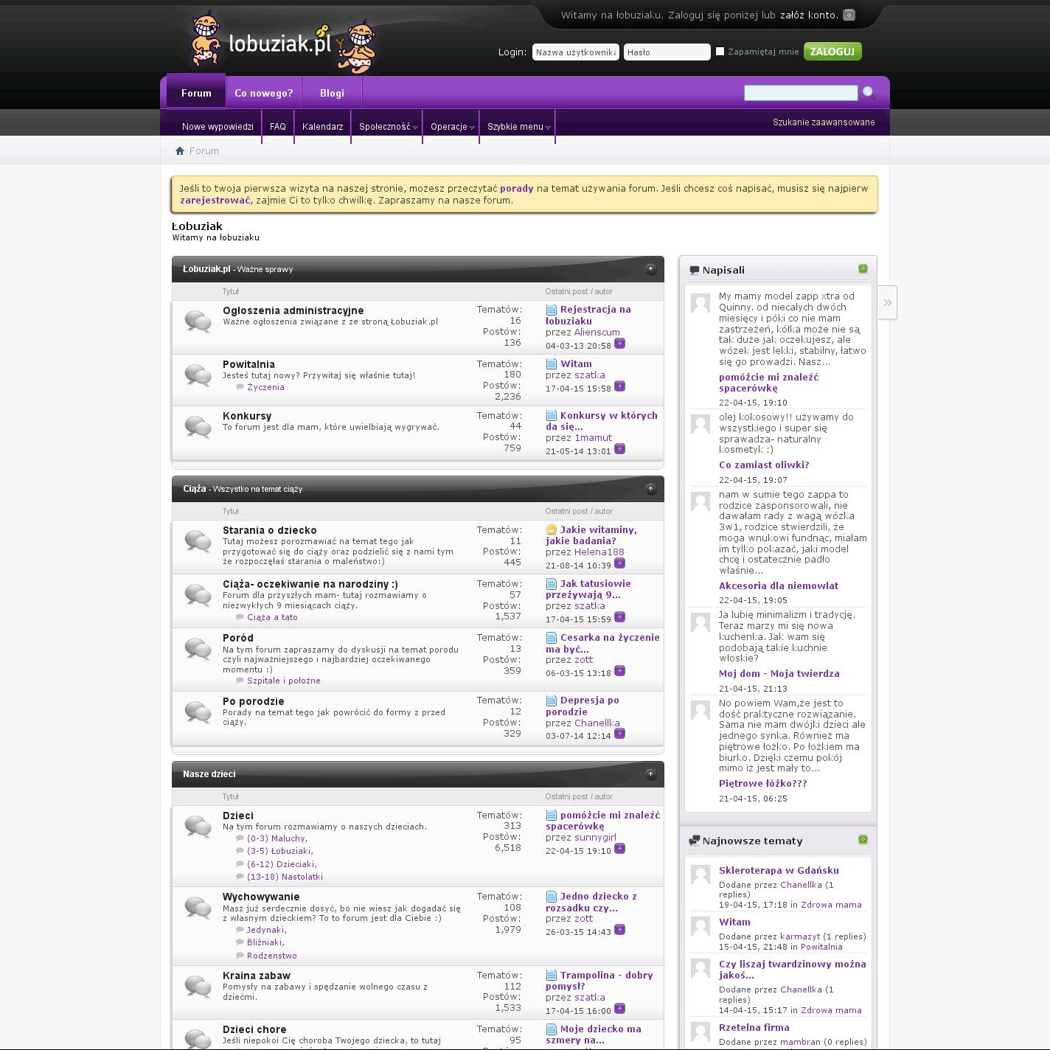
Task: Go to last post arrow for pomóżcie mi znaleźć
Action: (620, 849)
